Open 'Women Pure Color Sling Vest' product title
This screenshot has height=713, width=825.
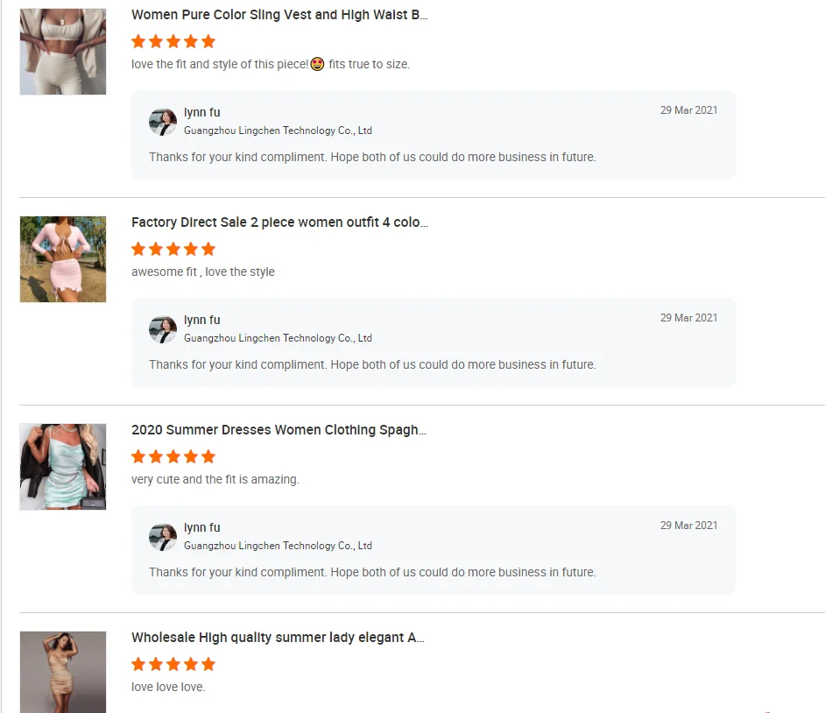pyautogui.click(x=279, y=15)
